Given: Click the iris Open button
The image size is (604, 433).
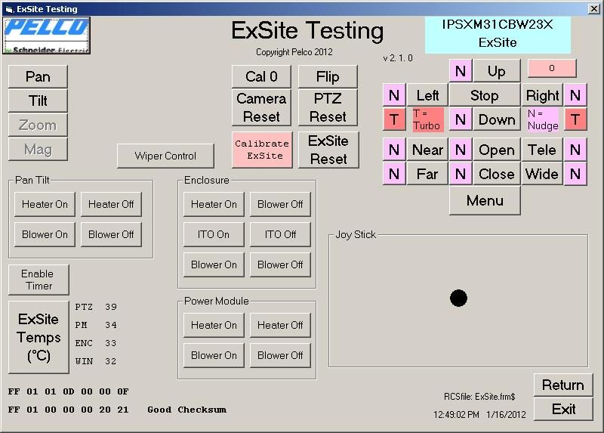Looking at the screenshot, I should point(497,150).
